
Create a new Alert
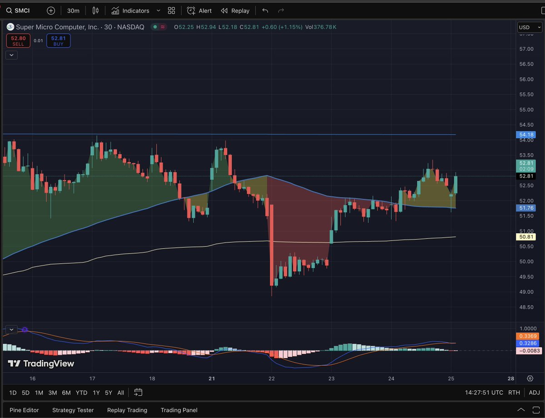[x=199, y=10]
